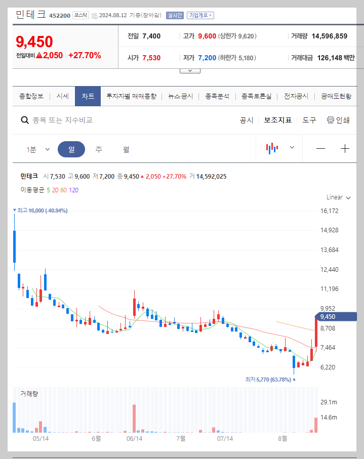
Task: Enable 실시간 real-time quotes
Action: coord(174,15)
